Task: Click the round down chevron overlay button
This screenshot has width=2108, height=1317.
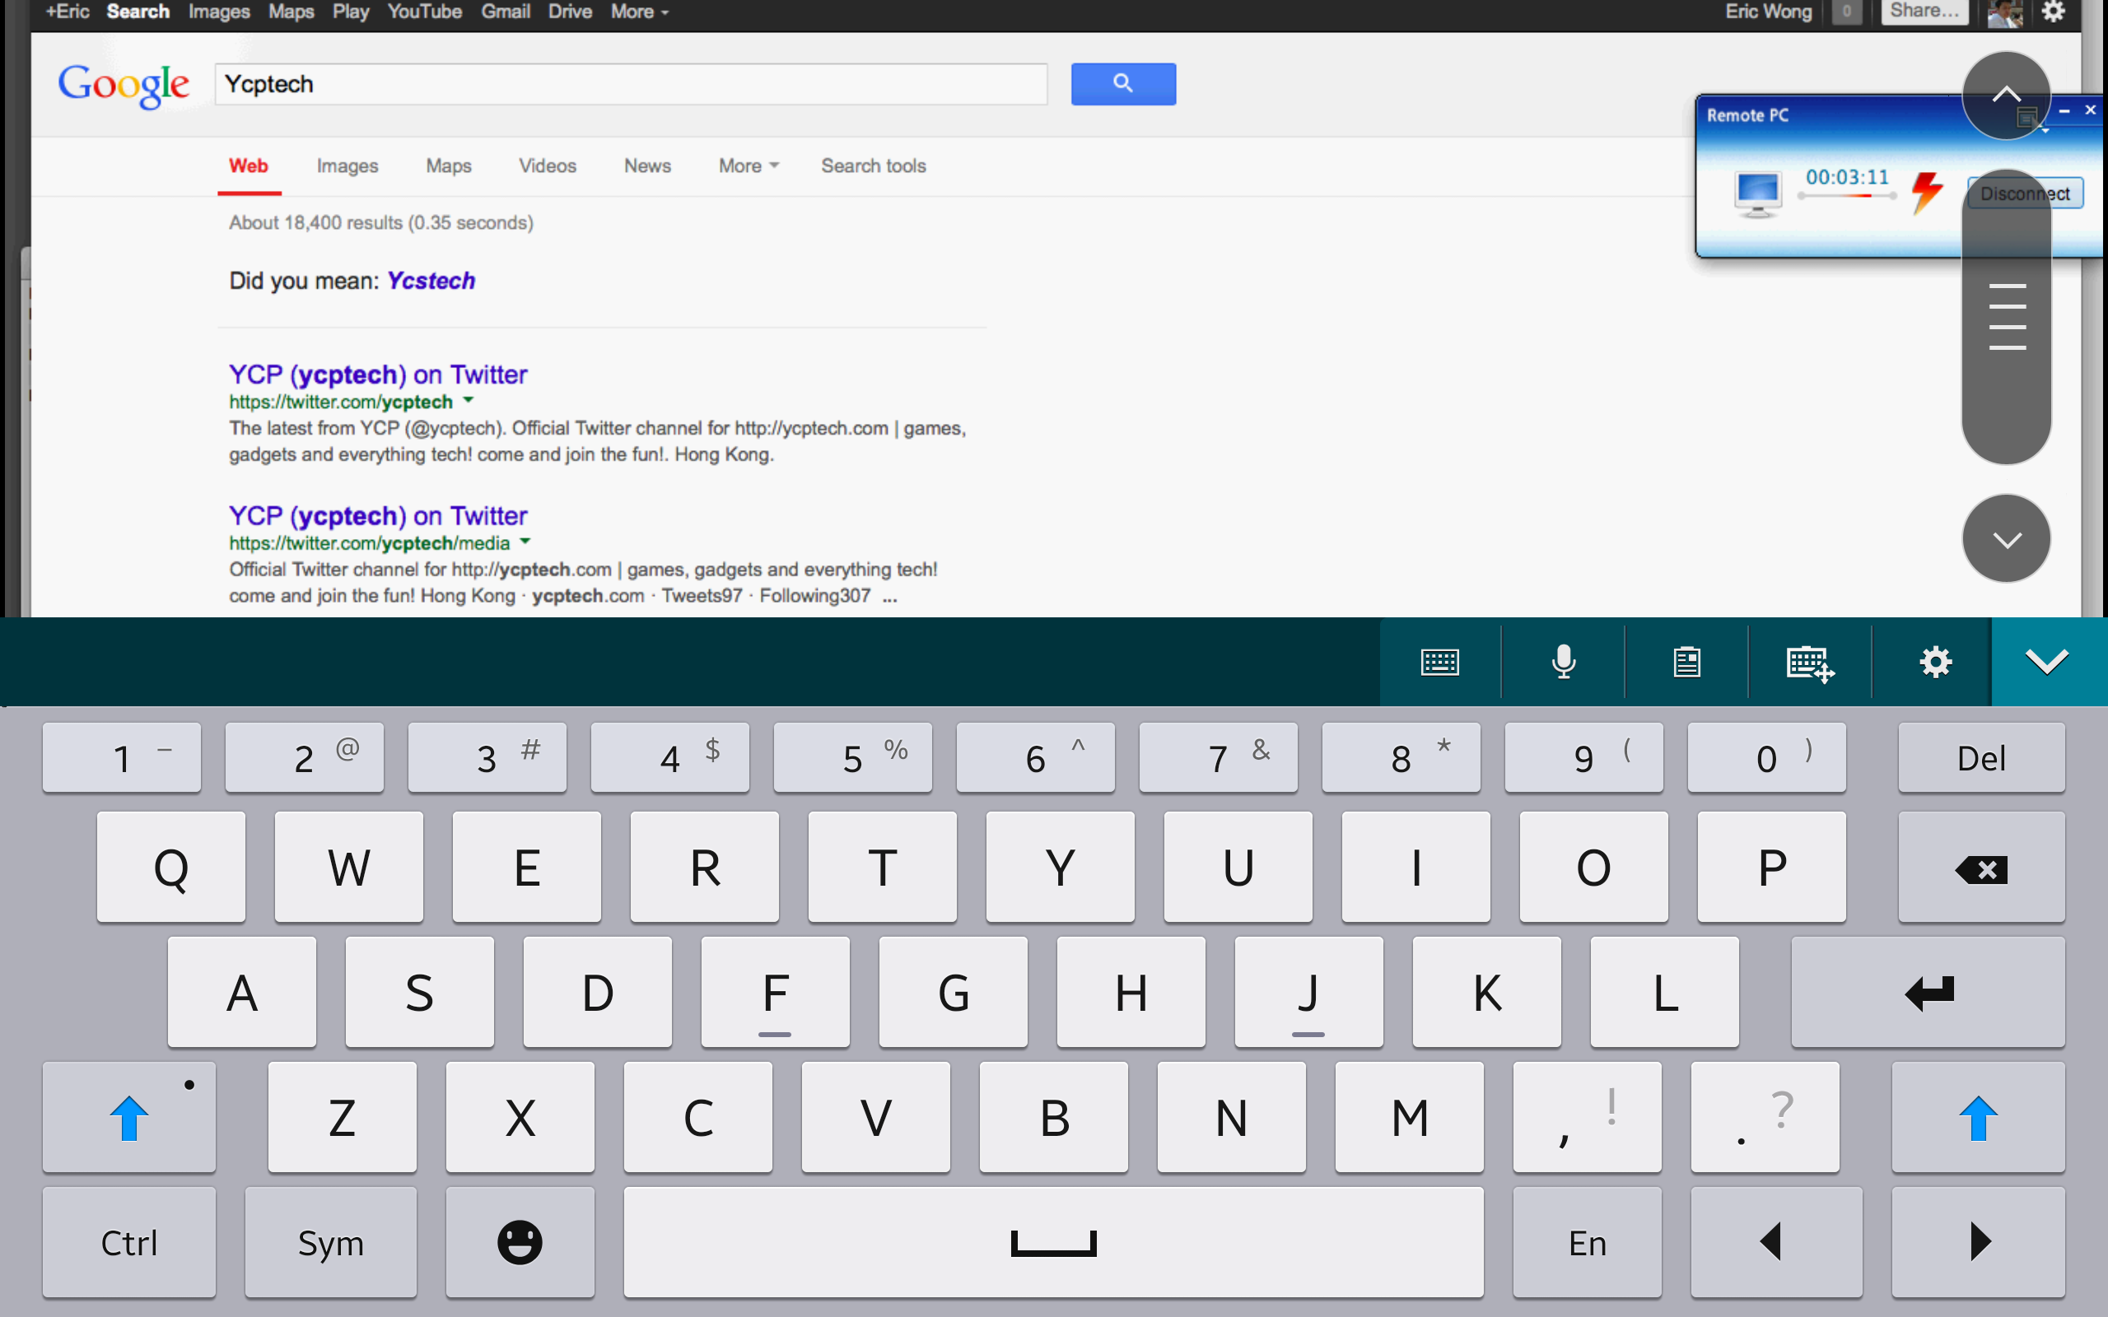Action: click(2006, 538)
